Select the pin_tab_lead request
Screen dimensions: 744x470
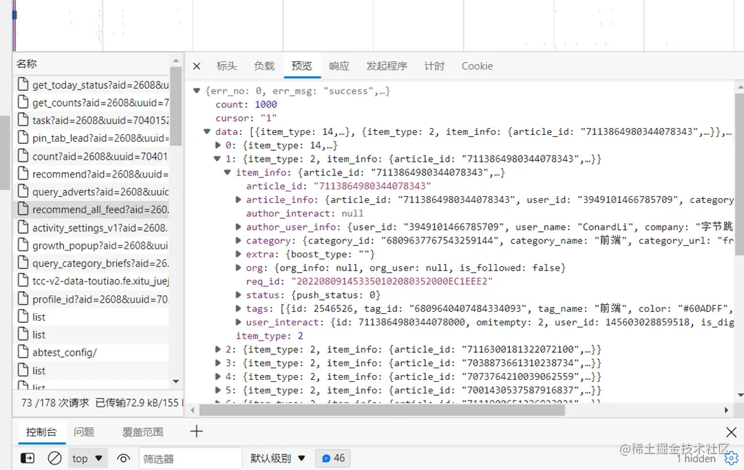pos(92,138)
